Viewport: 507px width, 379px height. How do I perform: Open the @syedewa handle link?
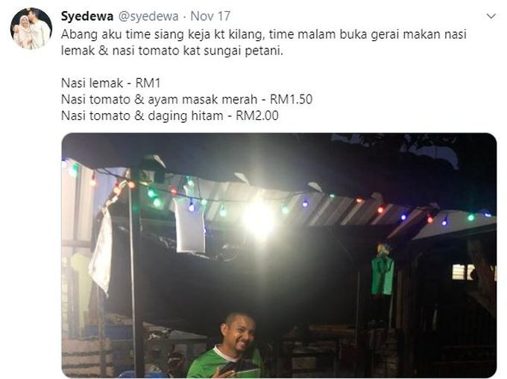tap(148, 16)
